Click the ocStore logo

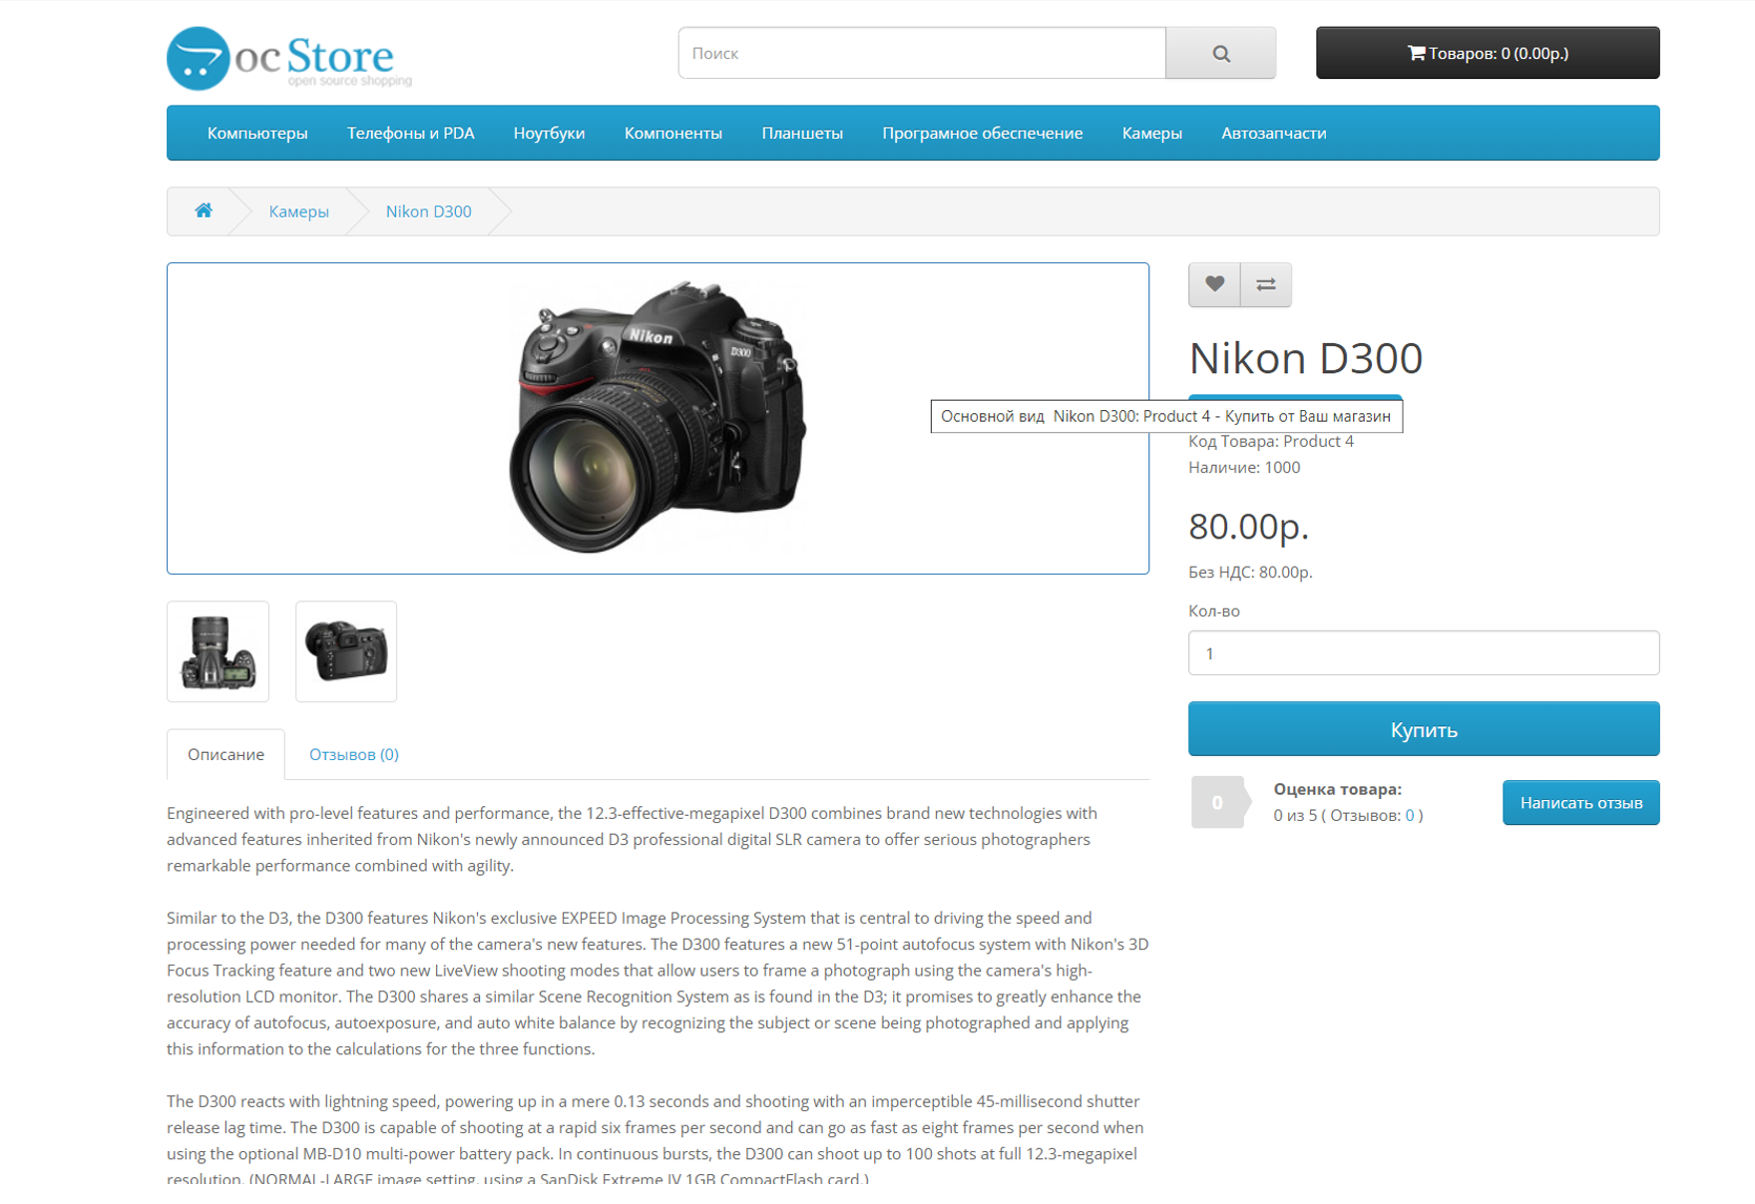click(x=288, y=58)
